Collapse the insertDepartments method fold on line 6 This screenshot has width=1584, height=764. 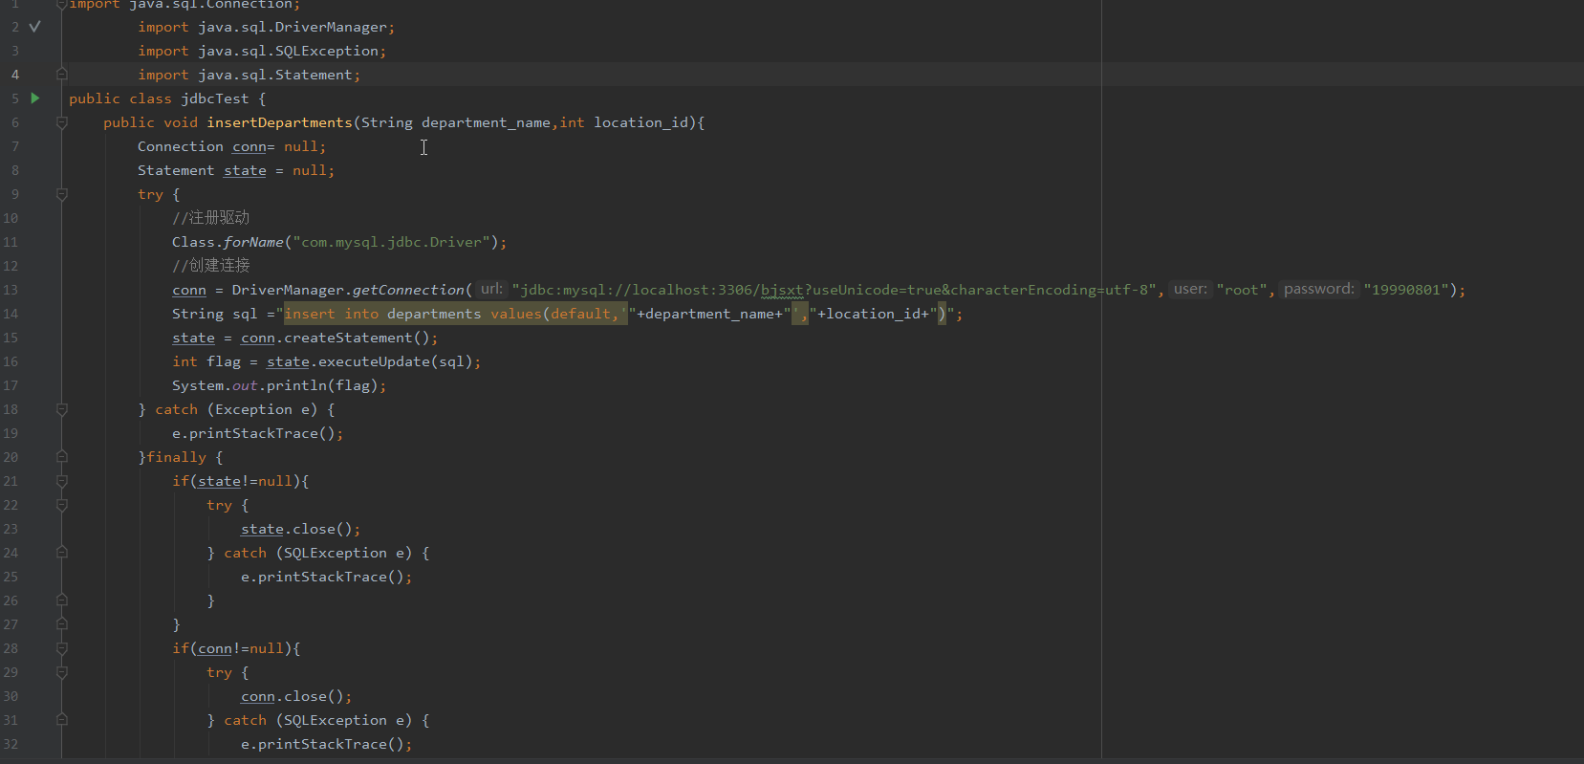point(61,122)
